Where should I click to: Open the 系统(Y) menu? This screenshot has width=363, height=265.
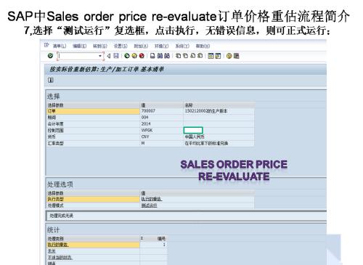(182, 46)
